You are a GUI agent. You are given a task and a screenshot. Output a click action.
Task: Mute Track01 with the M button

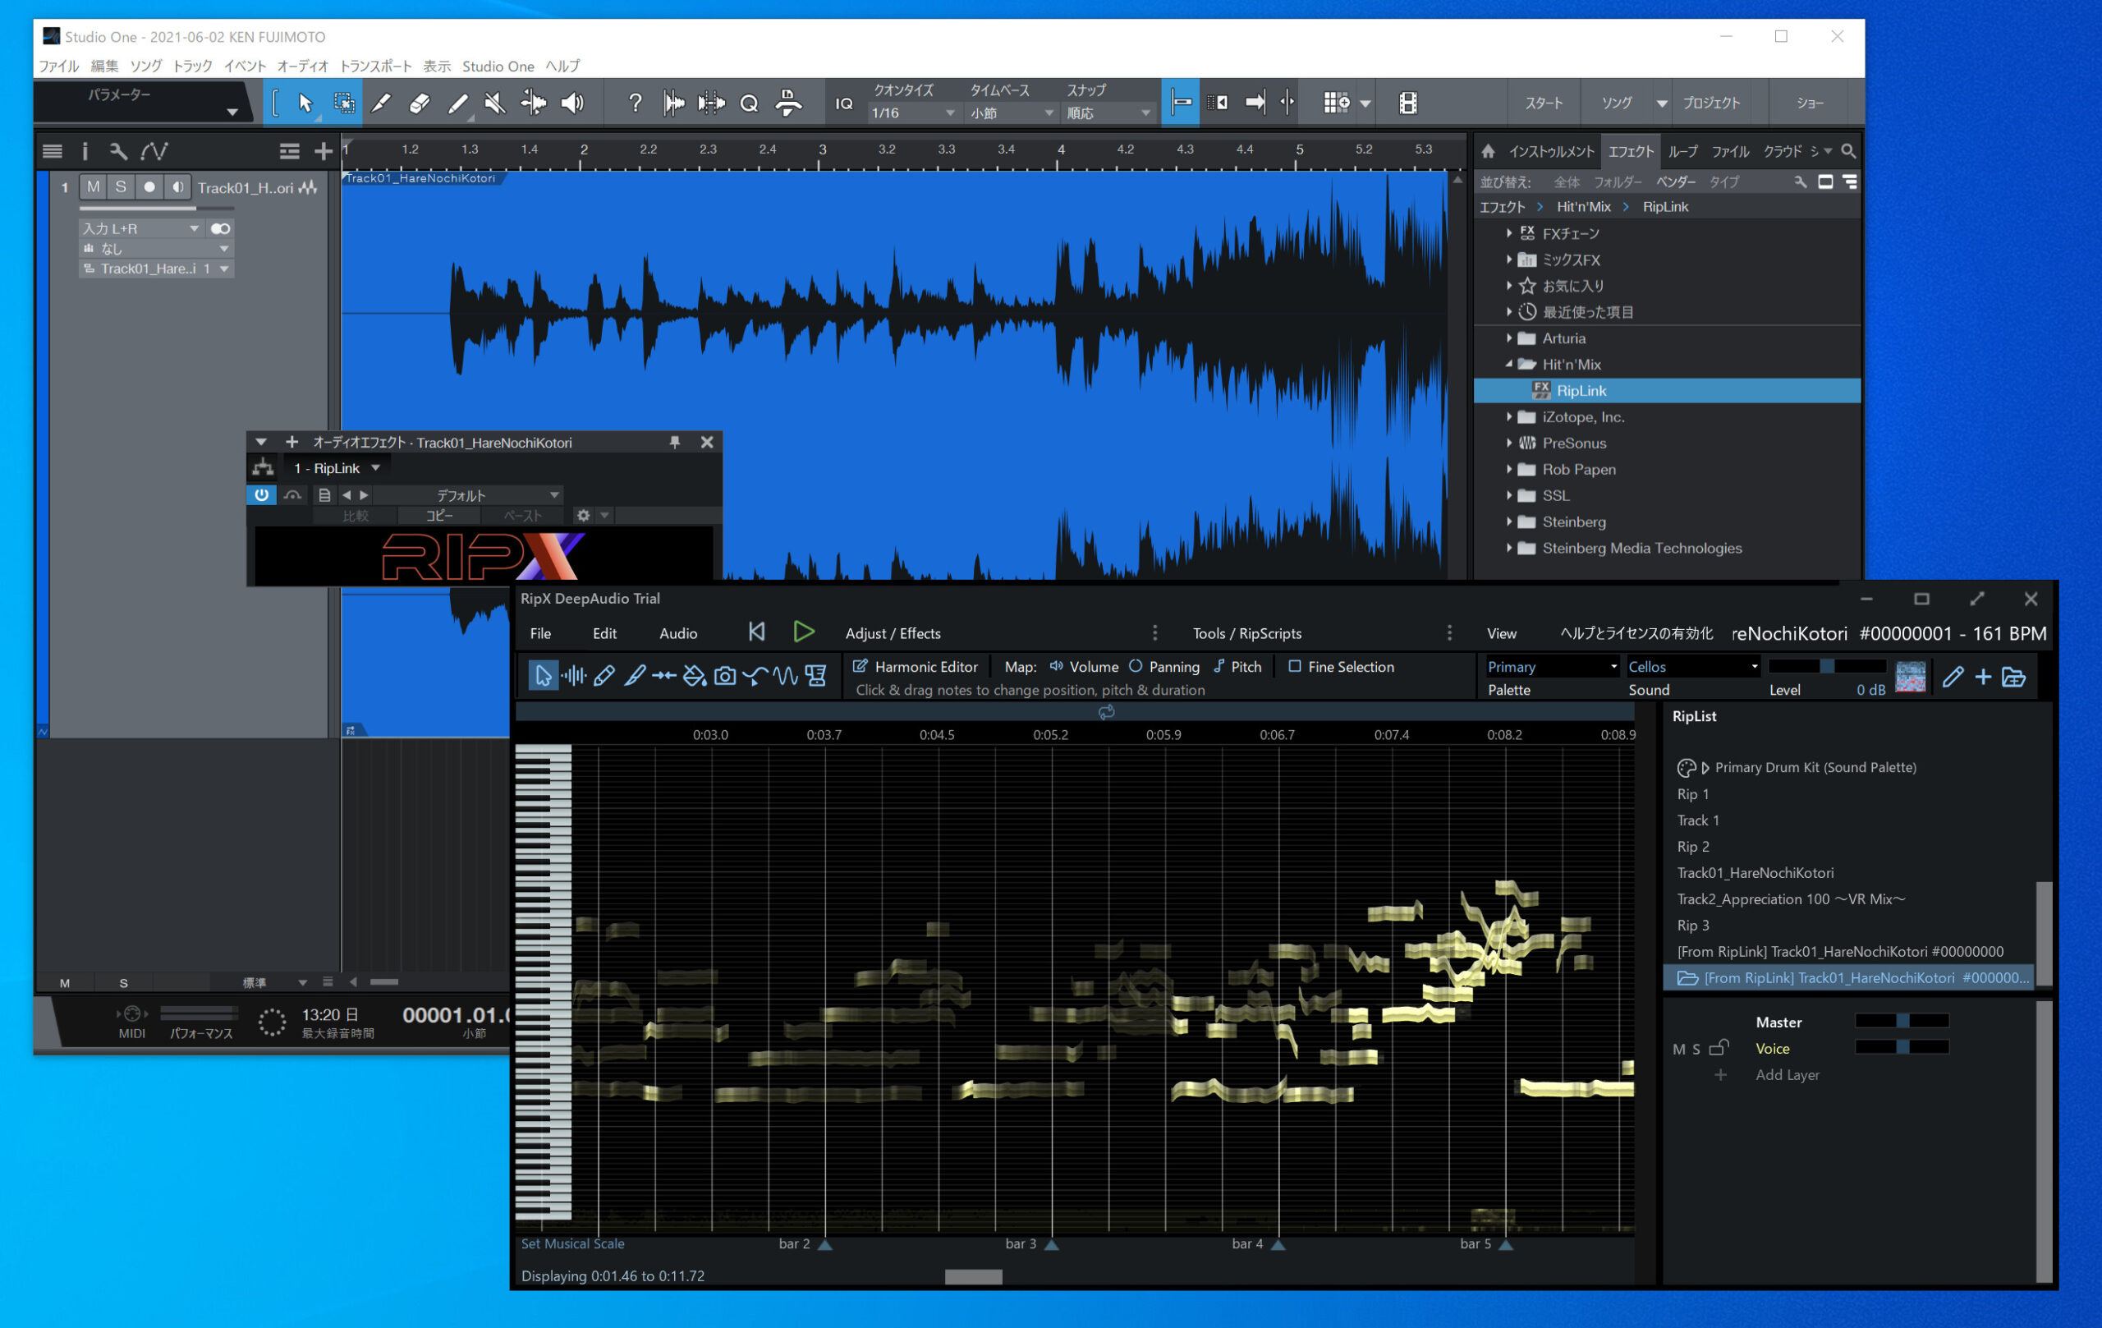pos(94,187)
